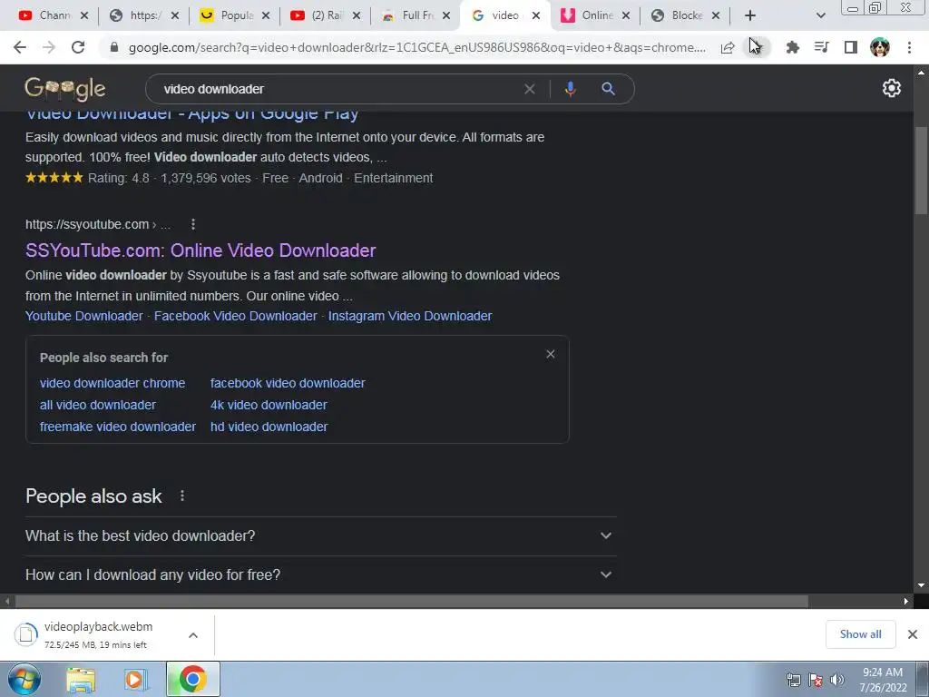Viewport: 929px width, 697px height.
Task: Clear the search box with the X icon
Action: click(x=530, y=89)
